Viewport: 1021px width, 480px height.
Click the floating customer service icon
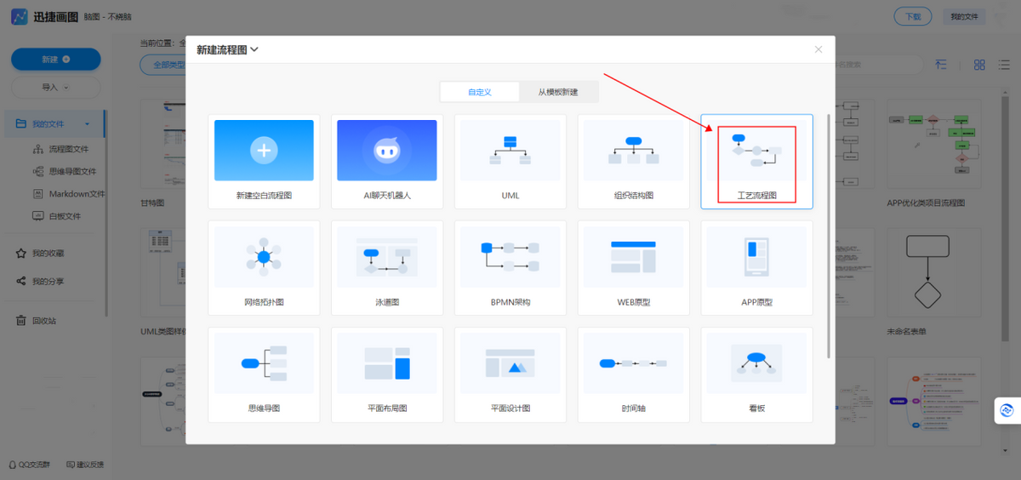1007,410
